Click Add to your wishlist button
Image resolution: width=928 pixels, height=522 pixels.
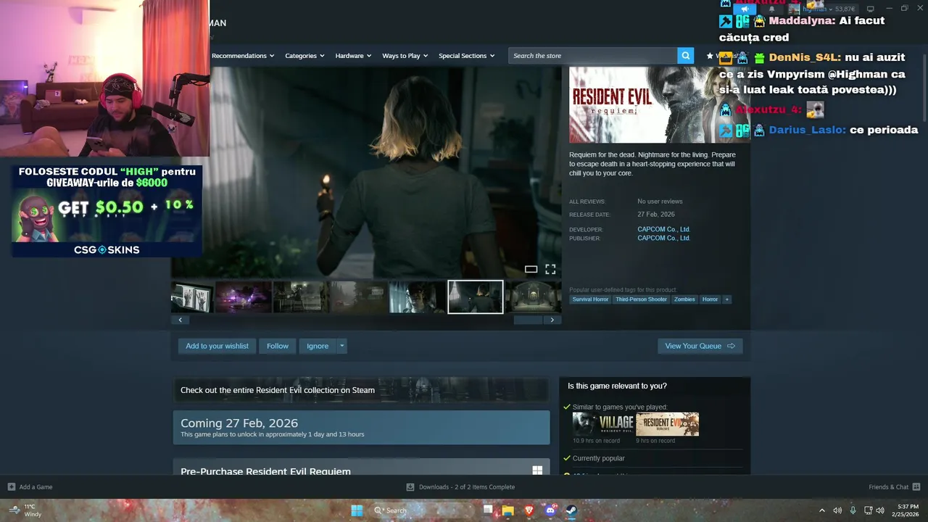pyautogui.click(x=217, y=346)
